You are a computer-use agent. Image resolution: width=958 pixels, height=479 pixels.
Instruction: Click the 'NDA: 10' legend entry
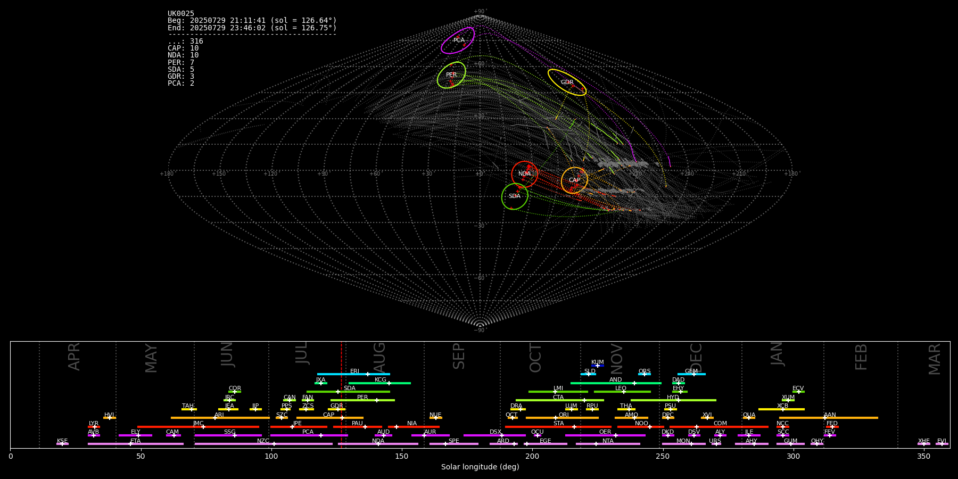point(183,55)
